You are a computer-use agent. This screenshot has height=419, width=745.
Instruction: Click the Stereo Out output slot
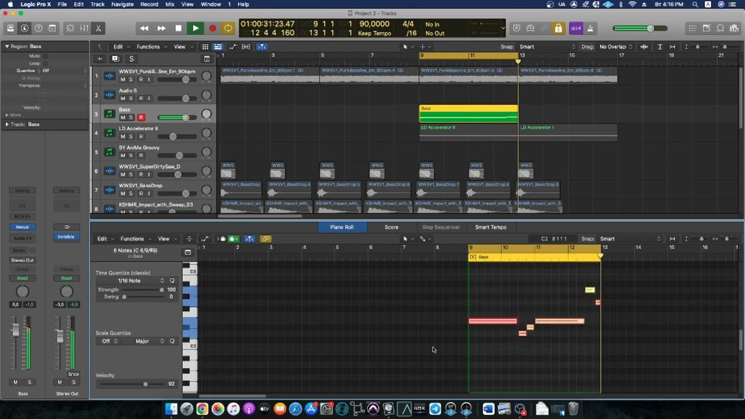point(22,260)
